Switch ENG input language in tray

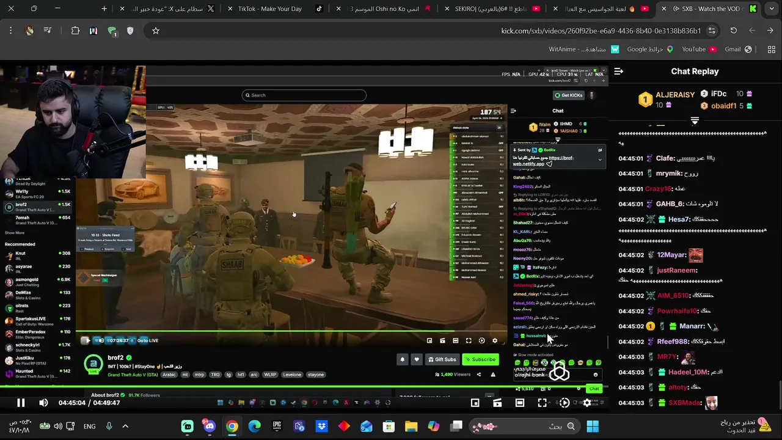coord(90,426)
